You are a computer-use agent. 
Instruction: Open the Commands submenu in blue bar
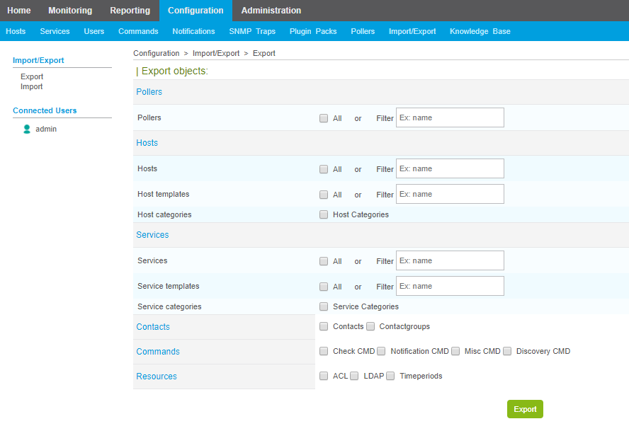click(x=138, y=31)
